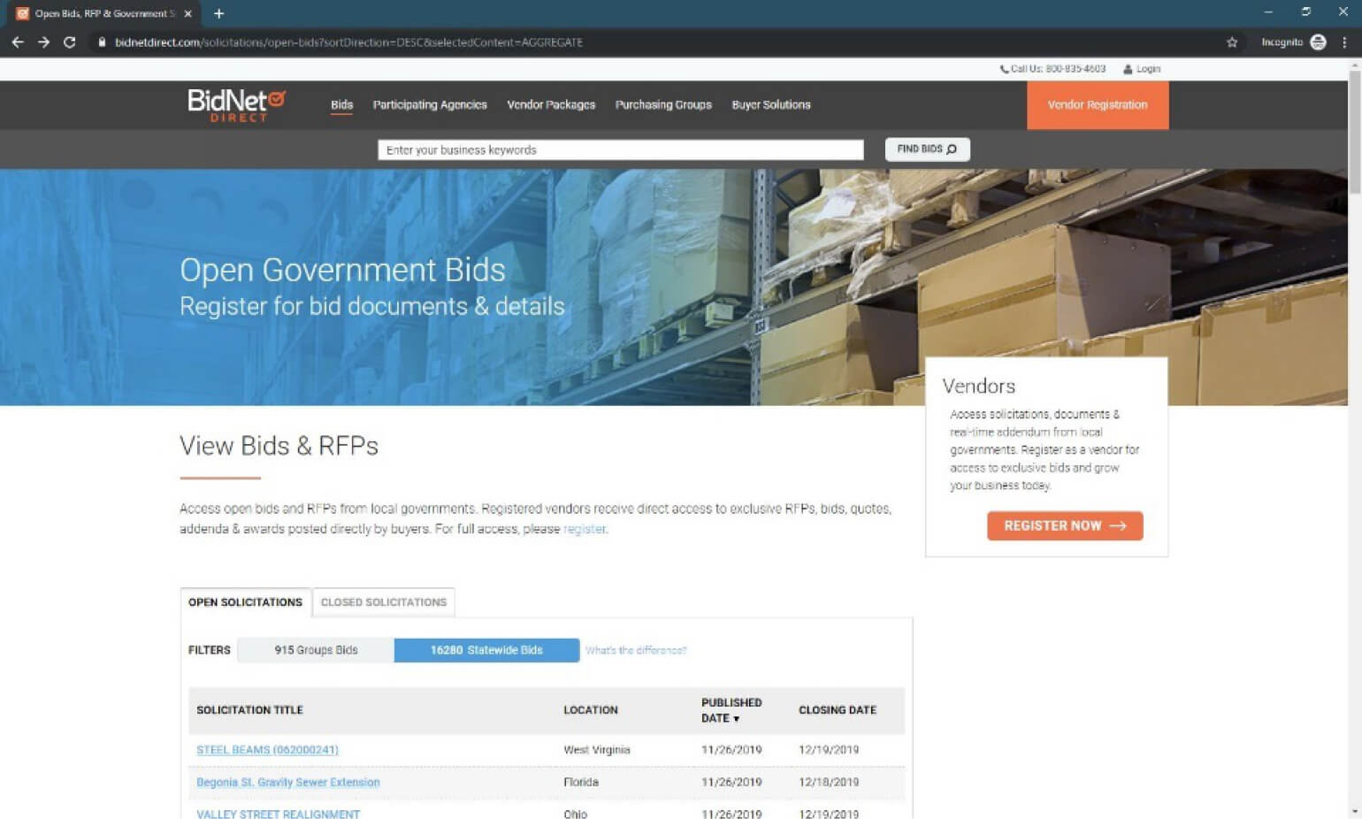
Task: Click the Find Bids search button
Action: pyautogui.click(x=927, y=149)
